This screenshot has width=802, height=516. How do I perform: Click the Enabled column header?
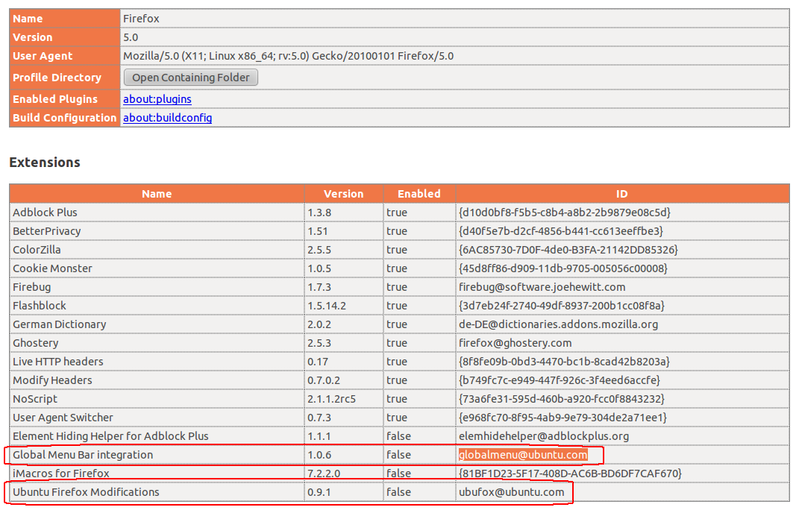[x=419, y=194]
